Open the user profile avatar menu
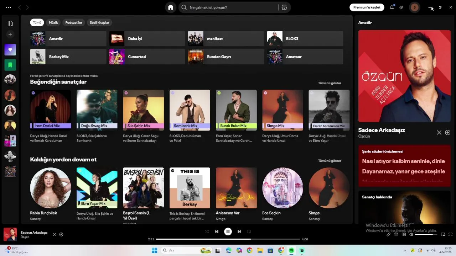 pyautogui.click(x=414, y=7)
